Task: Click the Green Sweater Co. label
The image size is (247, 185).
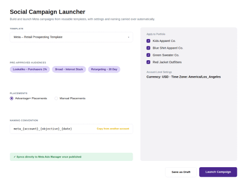Action: click(166, 55)
